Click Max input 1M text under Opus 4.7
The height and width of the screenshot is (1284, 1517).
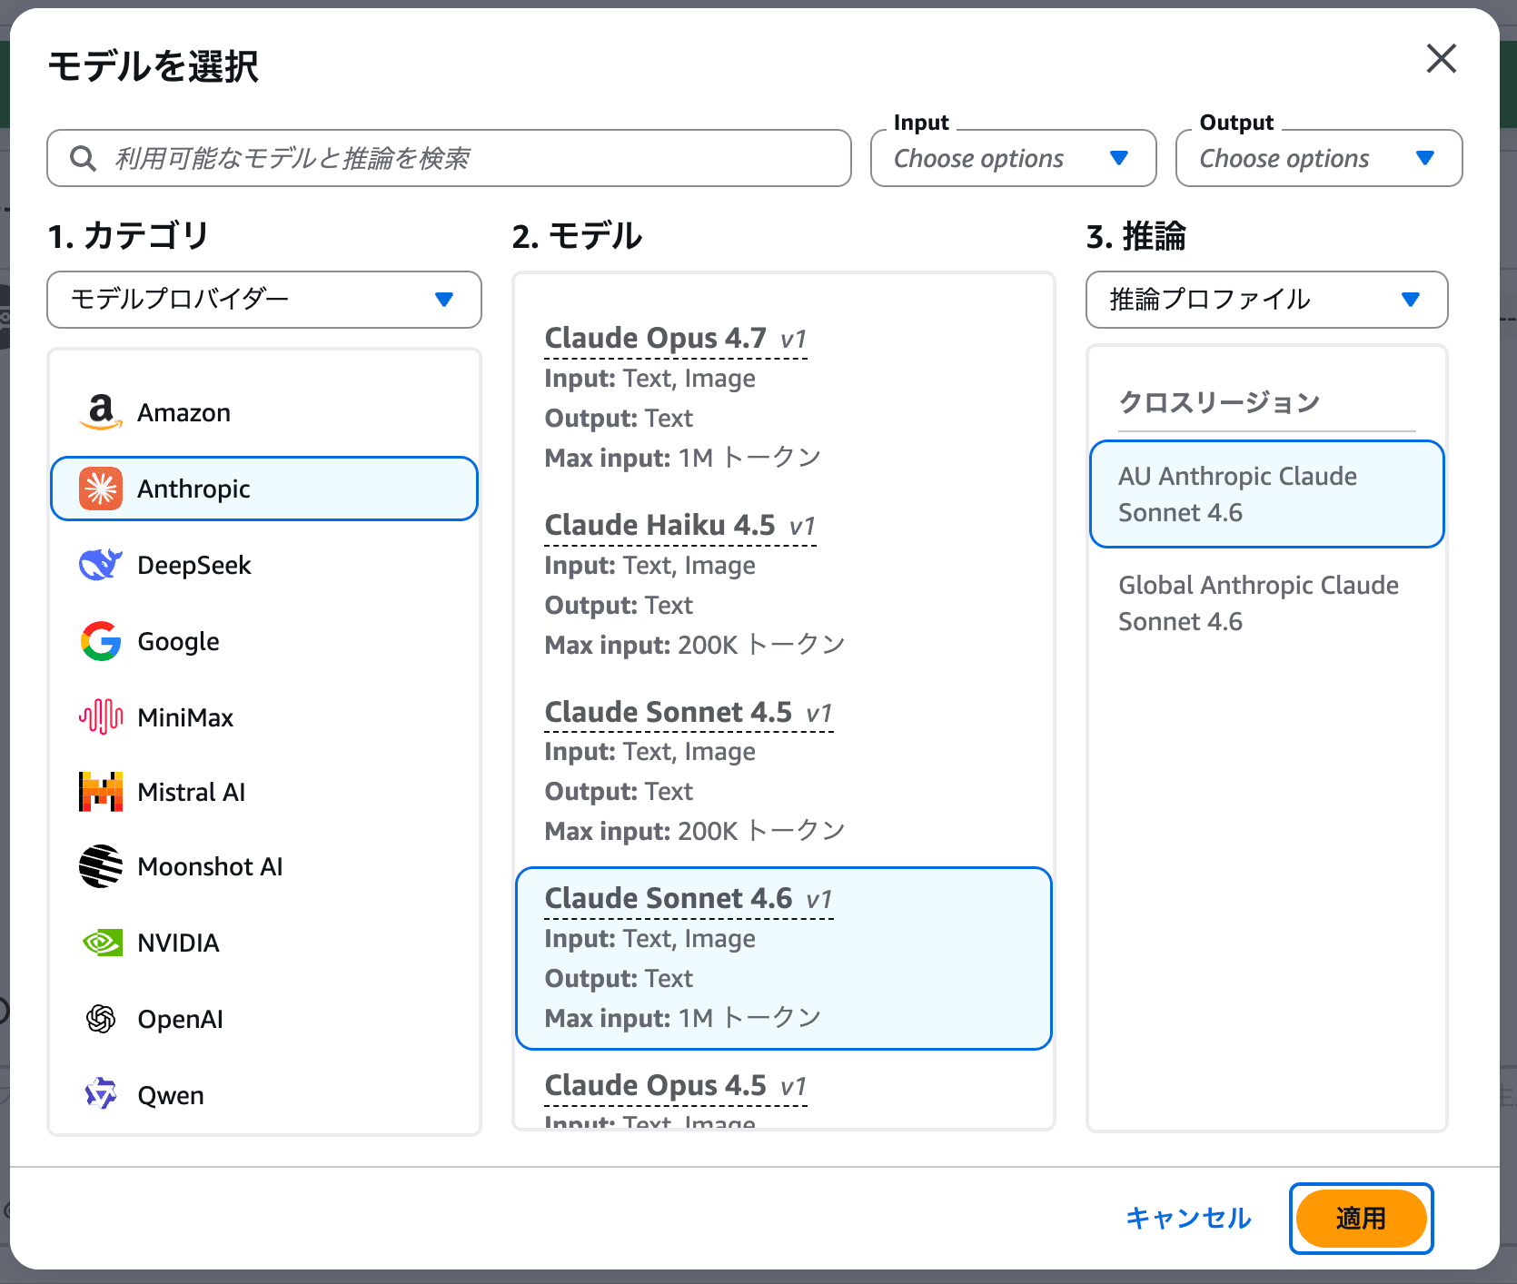coord(683,458)
